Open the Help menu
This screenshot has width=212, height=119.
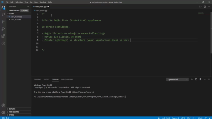click(50, 2)
